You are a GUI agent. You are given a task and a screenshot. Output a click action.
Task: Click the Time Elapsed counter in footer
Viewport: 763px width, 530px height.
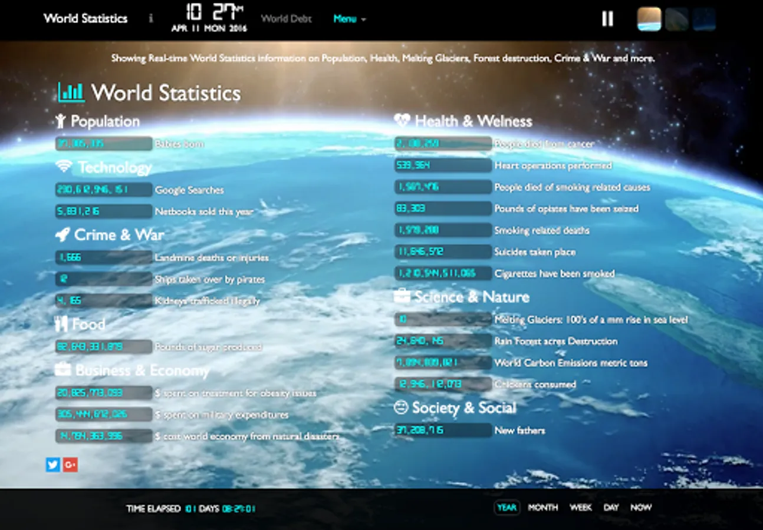(x=191, y=509)
